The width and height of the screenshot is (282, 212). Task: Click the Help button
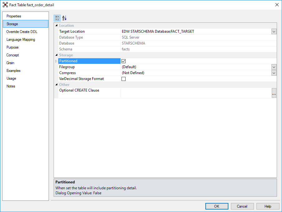click(x=268, y=206)
